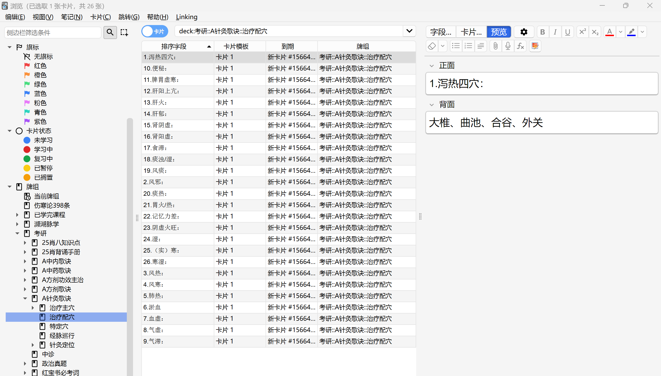The width and height of the screenshot is (661, 376).
Task: Filter cards by 未学习 state
Action: click(x=43, y=140)
